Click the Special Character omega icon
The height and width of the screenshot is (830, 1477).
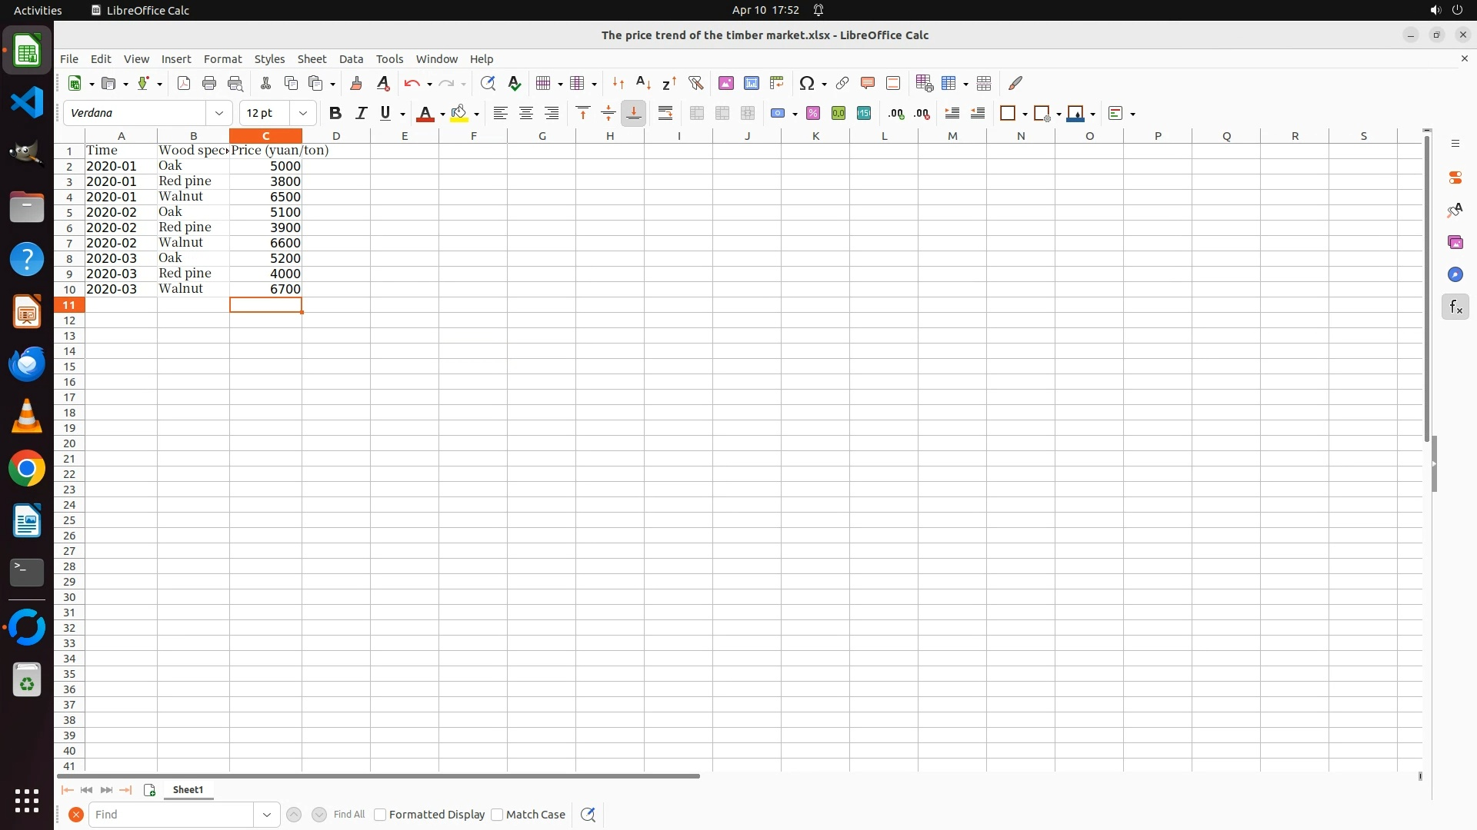[x=806, y=83]
